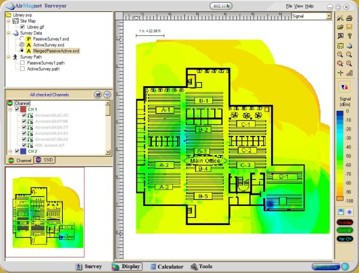Click the zoom-to-fit magnifier icon
Screen dimensions: 359x273
coord(349,63)
